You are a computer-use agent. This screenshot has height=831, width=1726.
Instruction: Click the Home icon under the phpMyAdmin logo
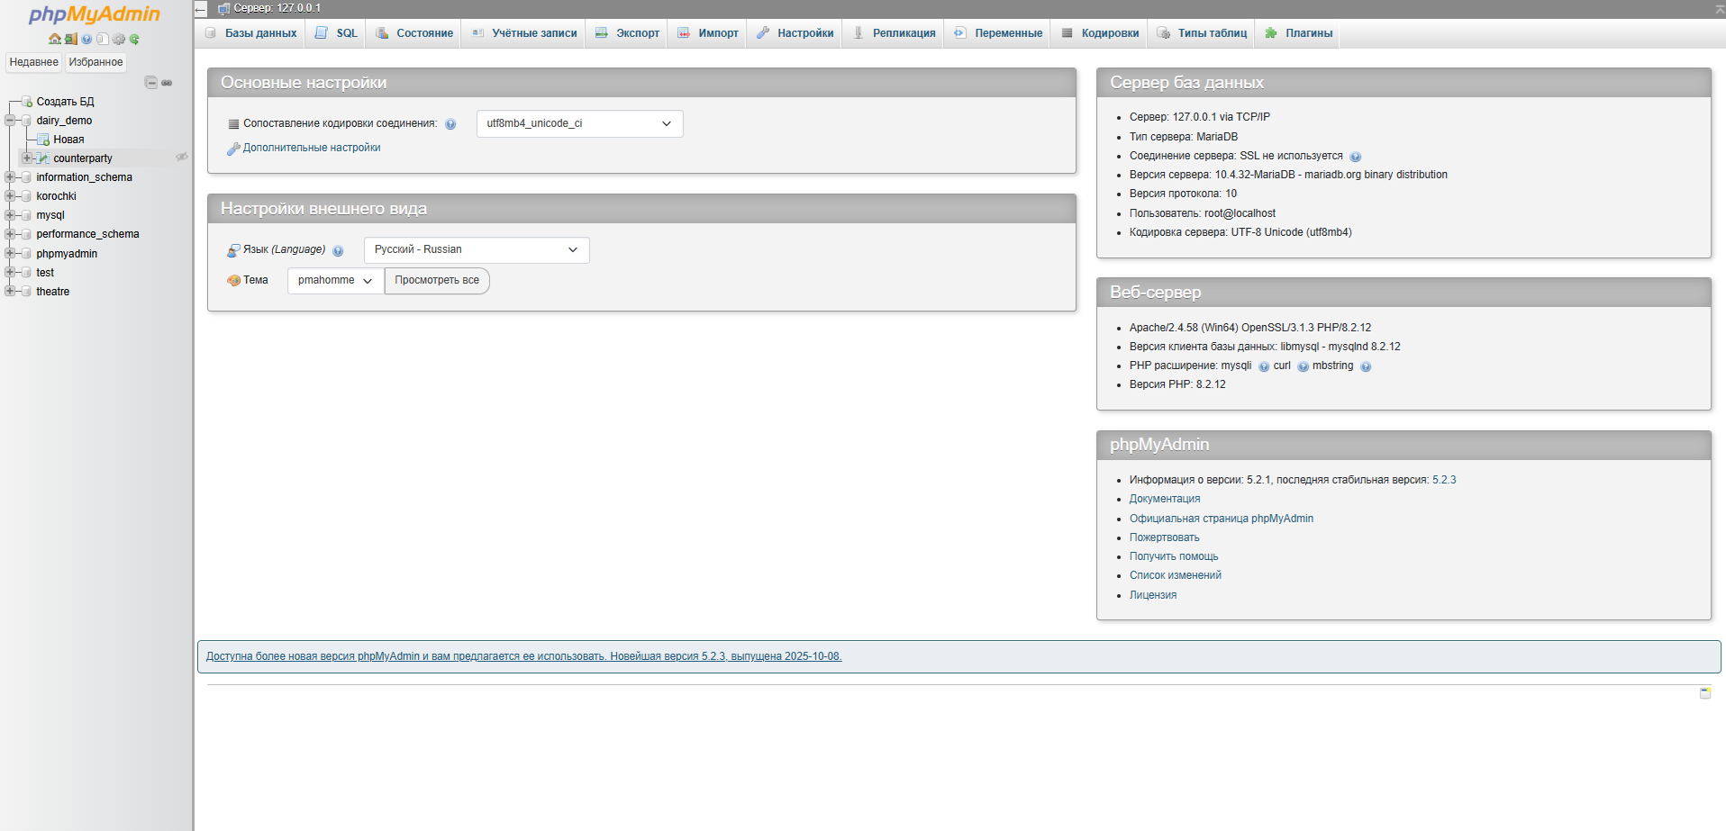pyautogui.click(x=55, y=39)
